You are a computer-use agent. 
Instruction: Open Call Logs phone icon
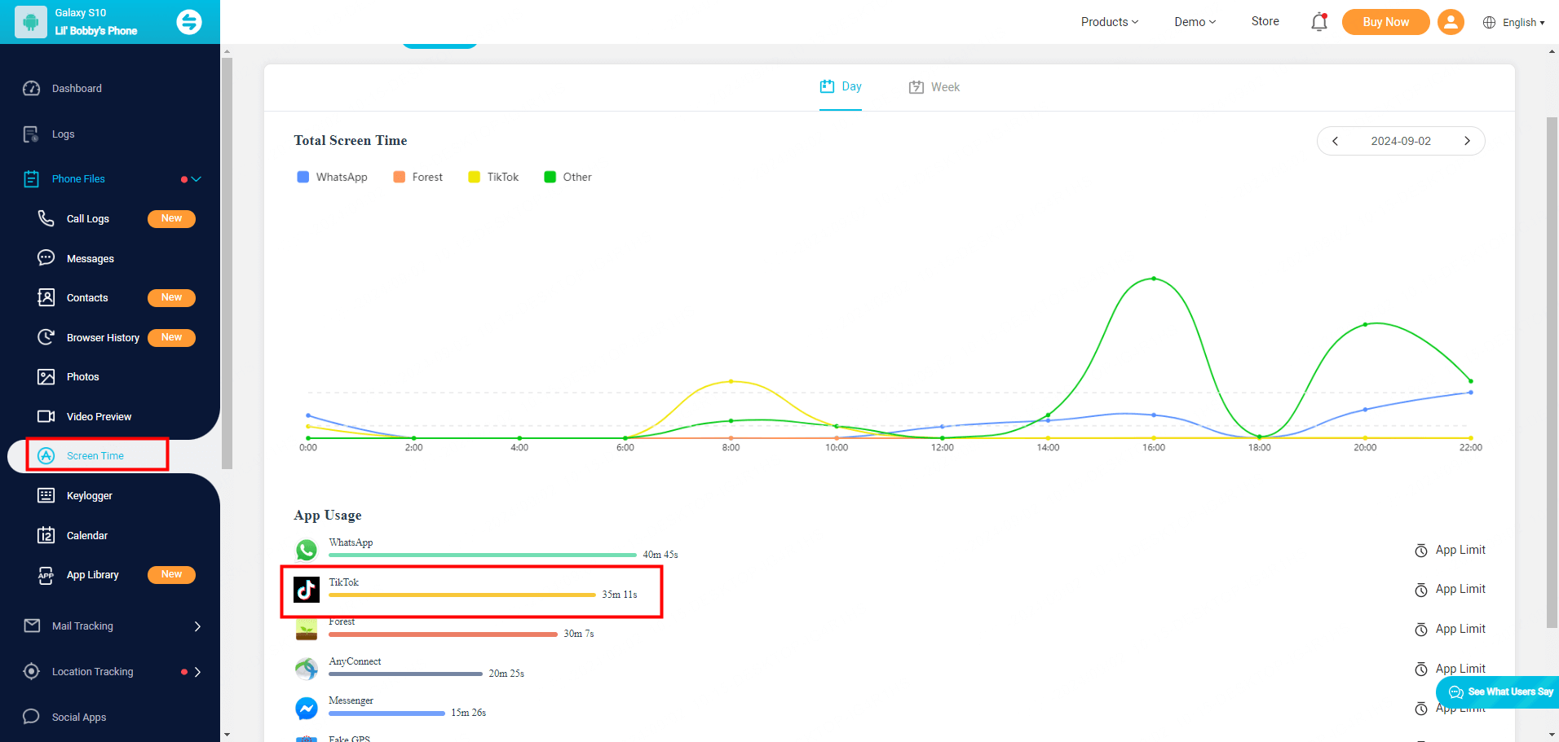[x=46, y=218]
